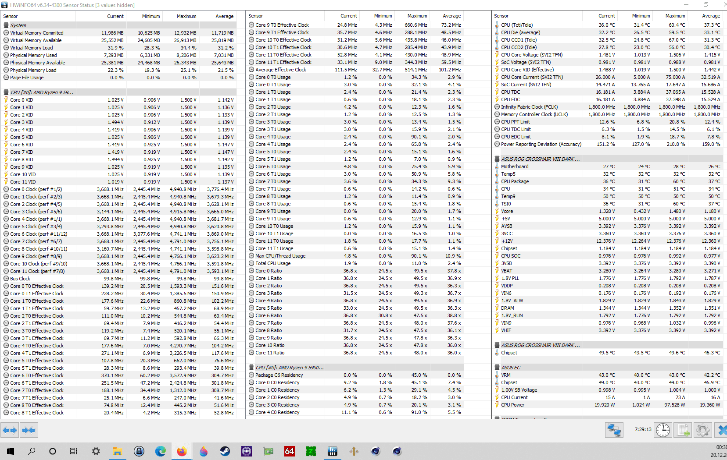Open AIDA64 red 64 icon in taskbar

[x=290, y=451]
